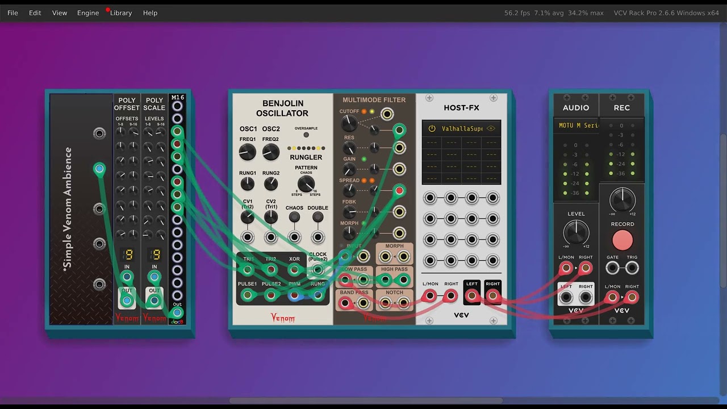727x409 pixels.
Task: Click the M16 Out jack
Action: pos(177,313)
